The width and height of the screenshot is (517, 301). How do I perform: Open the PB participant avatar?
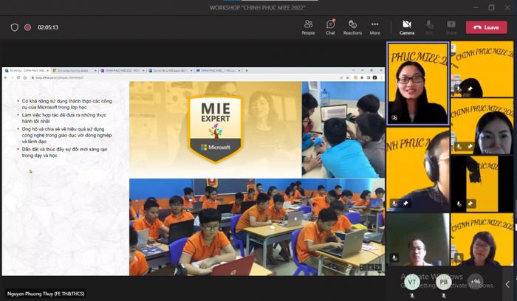click(444, 282)
